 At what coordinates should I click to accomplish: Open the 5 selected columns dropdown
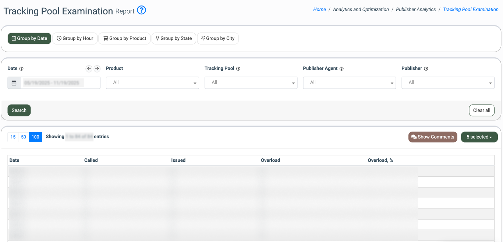(479, 137)
